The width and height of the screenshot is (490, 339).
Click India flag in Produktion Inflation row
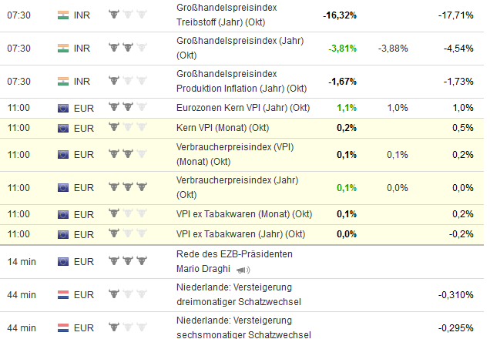(63, 80)
